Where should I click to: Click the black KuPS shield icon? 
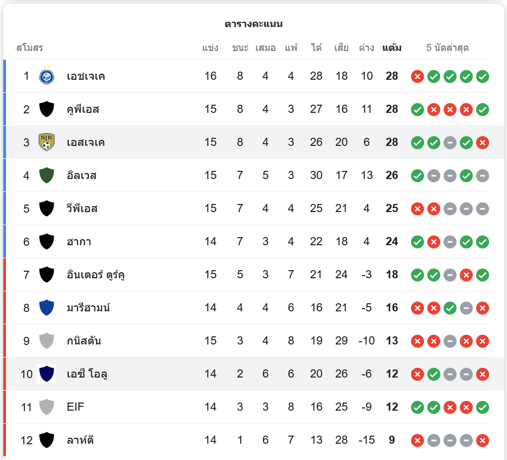pos(47,109)
